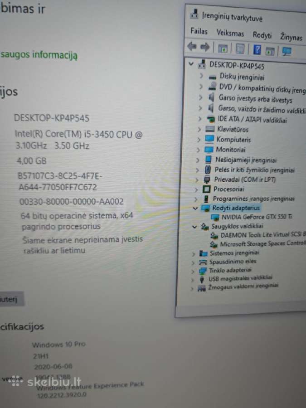
Task: Select the Pelės mouse icon
Action: coord(208,170)
